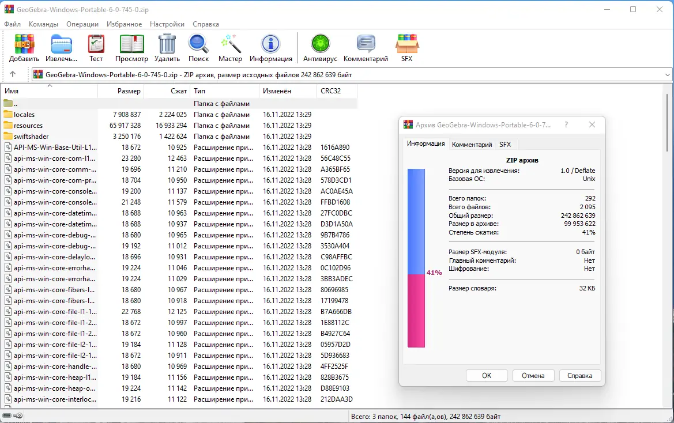Click size value 65 917 328
Viewport: 674px width, 423px height.
(x=125, y=126)
